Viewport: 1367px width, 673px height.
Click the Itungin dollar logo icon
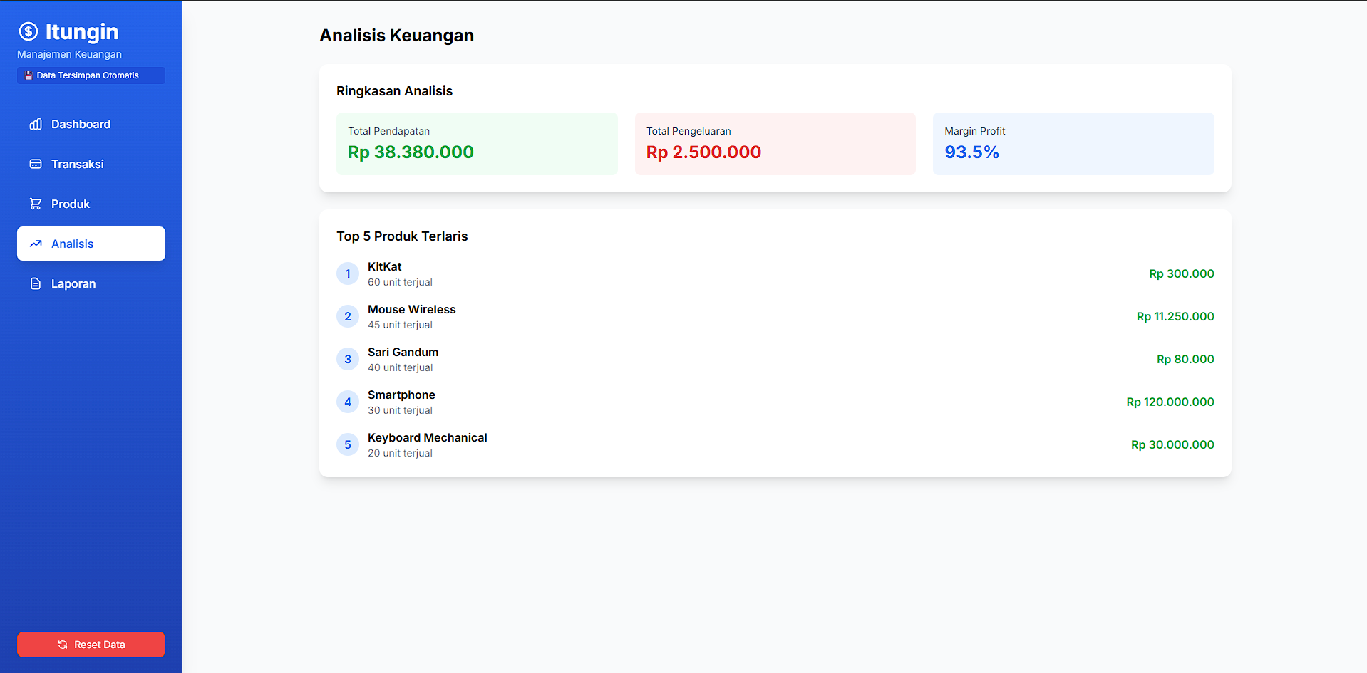29,31
